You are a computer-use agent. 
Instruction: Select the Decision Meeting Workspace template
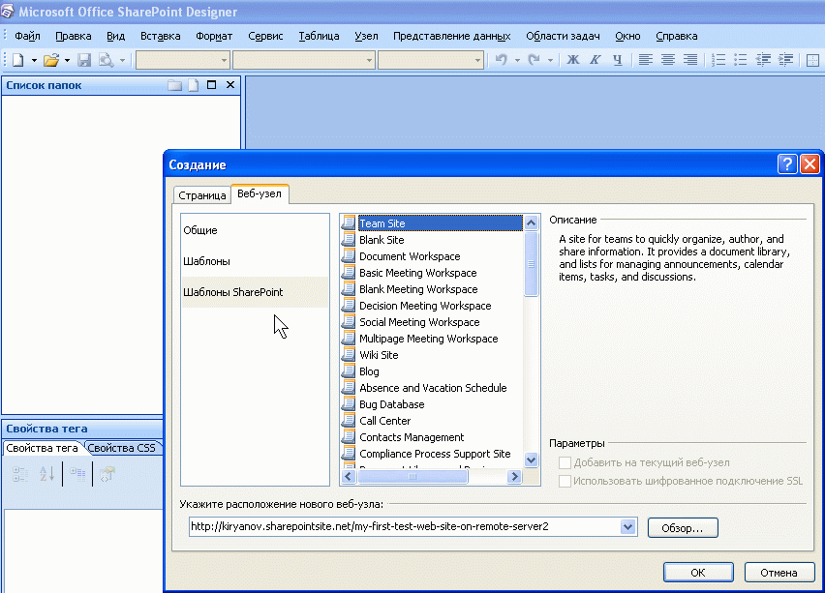[425, 306]
